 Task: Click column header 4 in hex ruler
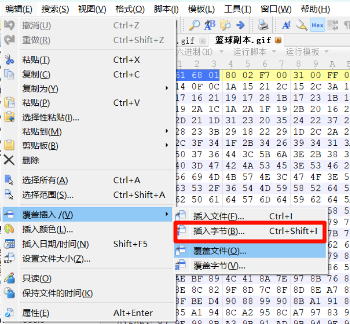pos(231,64)
